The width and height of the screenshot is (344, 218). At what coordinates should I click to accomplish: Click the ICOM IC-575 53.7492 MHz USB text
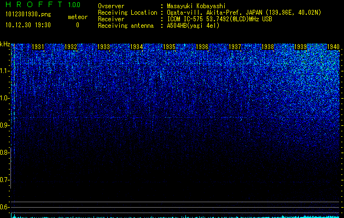click(x=219, y=19)
